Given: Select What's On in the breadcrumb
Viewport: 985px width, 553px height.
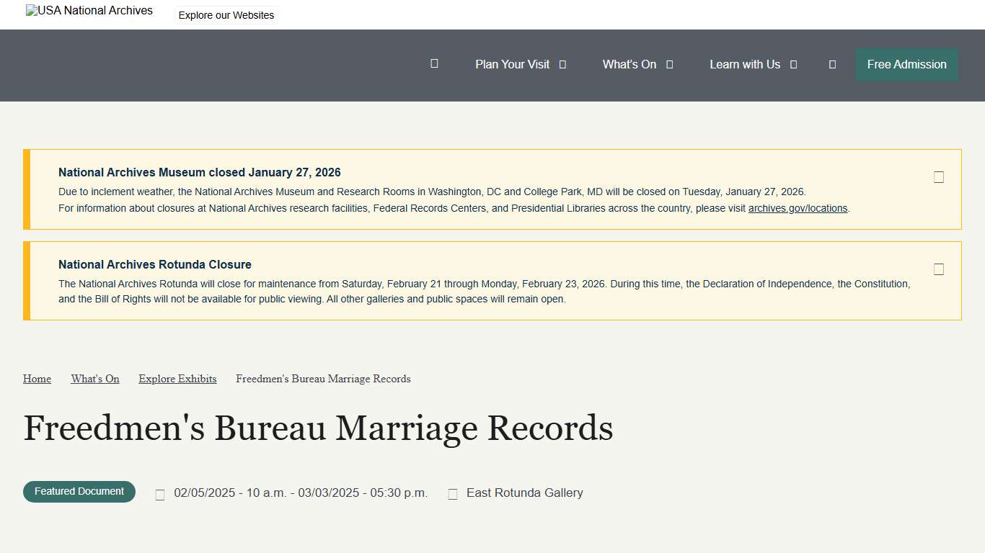Looking at the screenshot, I should tap(95, 378).
